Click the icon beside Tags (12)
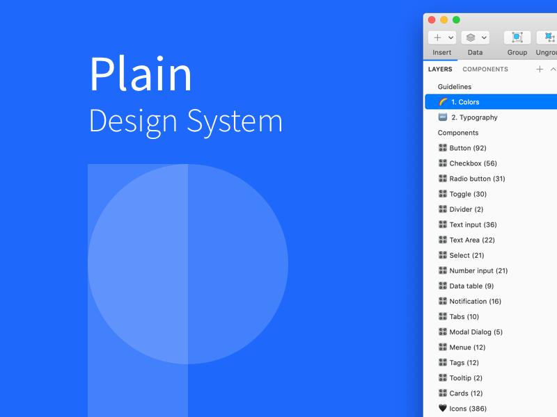The width and height of the screenshot is (557, 417). pyautogui.click(x=443, y=362)
